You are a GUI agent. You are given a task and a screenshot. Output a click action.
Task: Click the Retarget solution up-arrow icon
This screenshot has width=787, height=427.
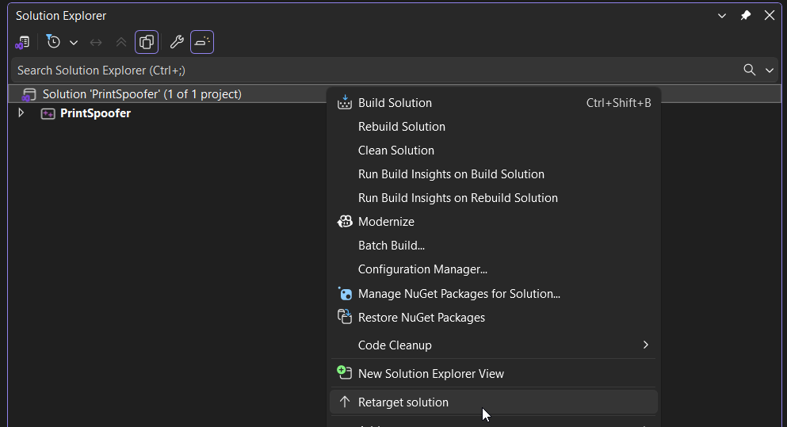click(x=344, y=402)
